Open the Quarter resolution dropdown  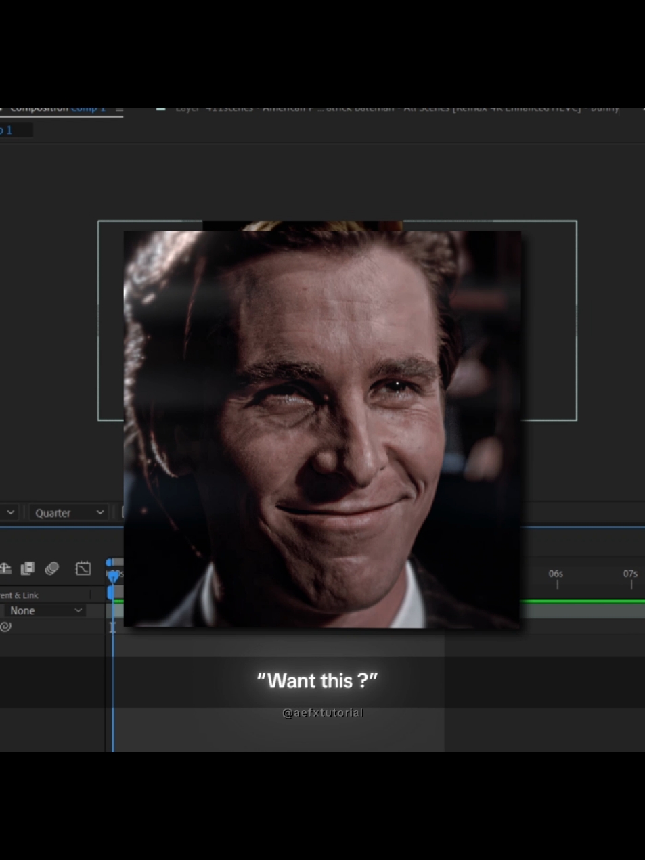coord(68,512)
